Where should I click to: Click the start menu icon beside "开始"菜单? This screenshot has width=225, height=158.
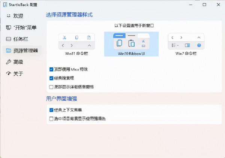[x=9, y=27]
